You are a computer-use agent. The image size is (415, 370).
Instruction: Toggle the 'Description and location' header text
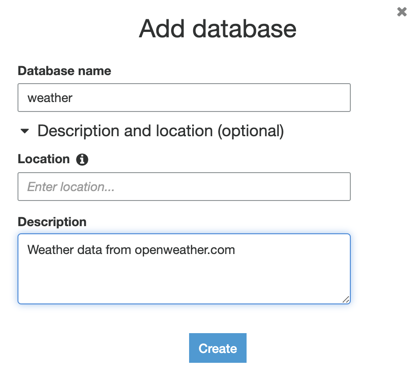point(126,131)
